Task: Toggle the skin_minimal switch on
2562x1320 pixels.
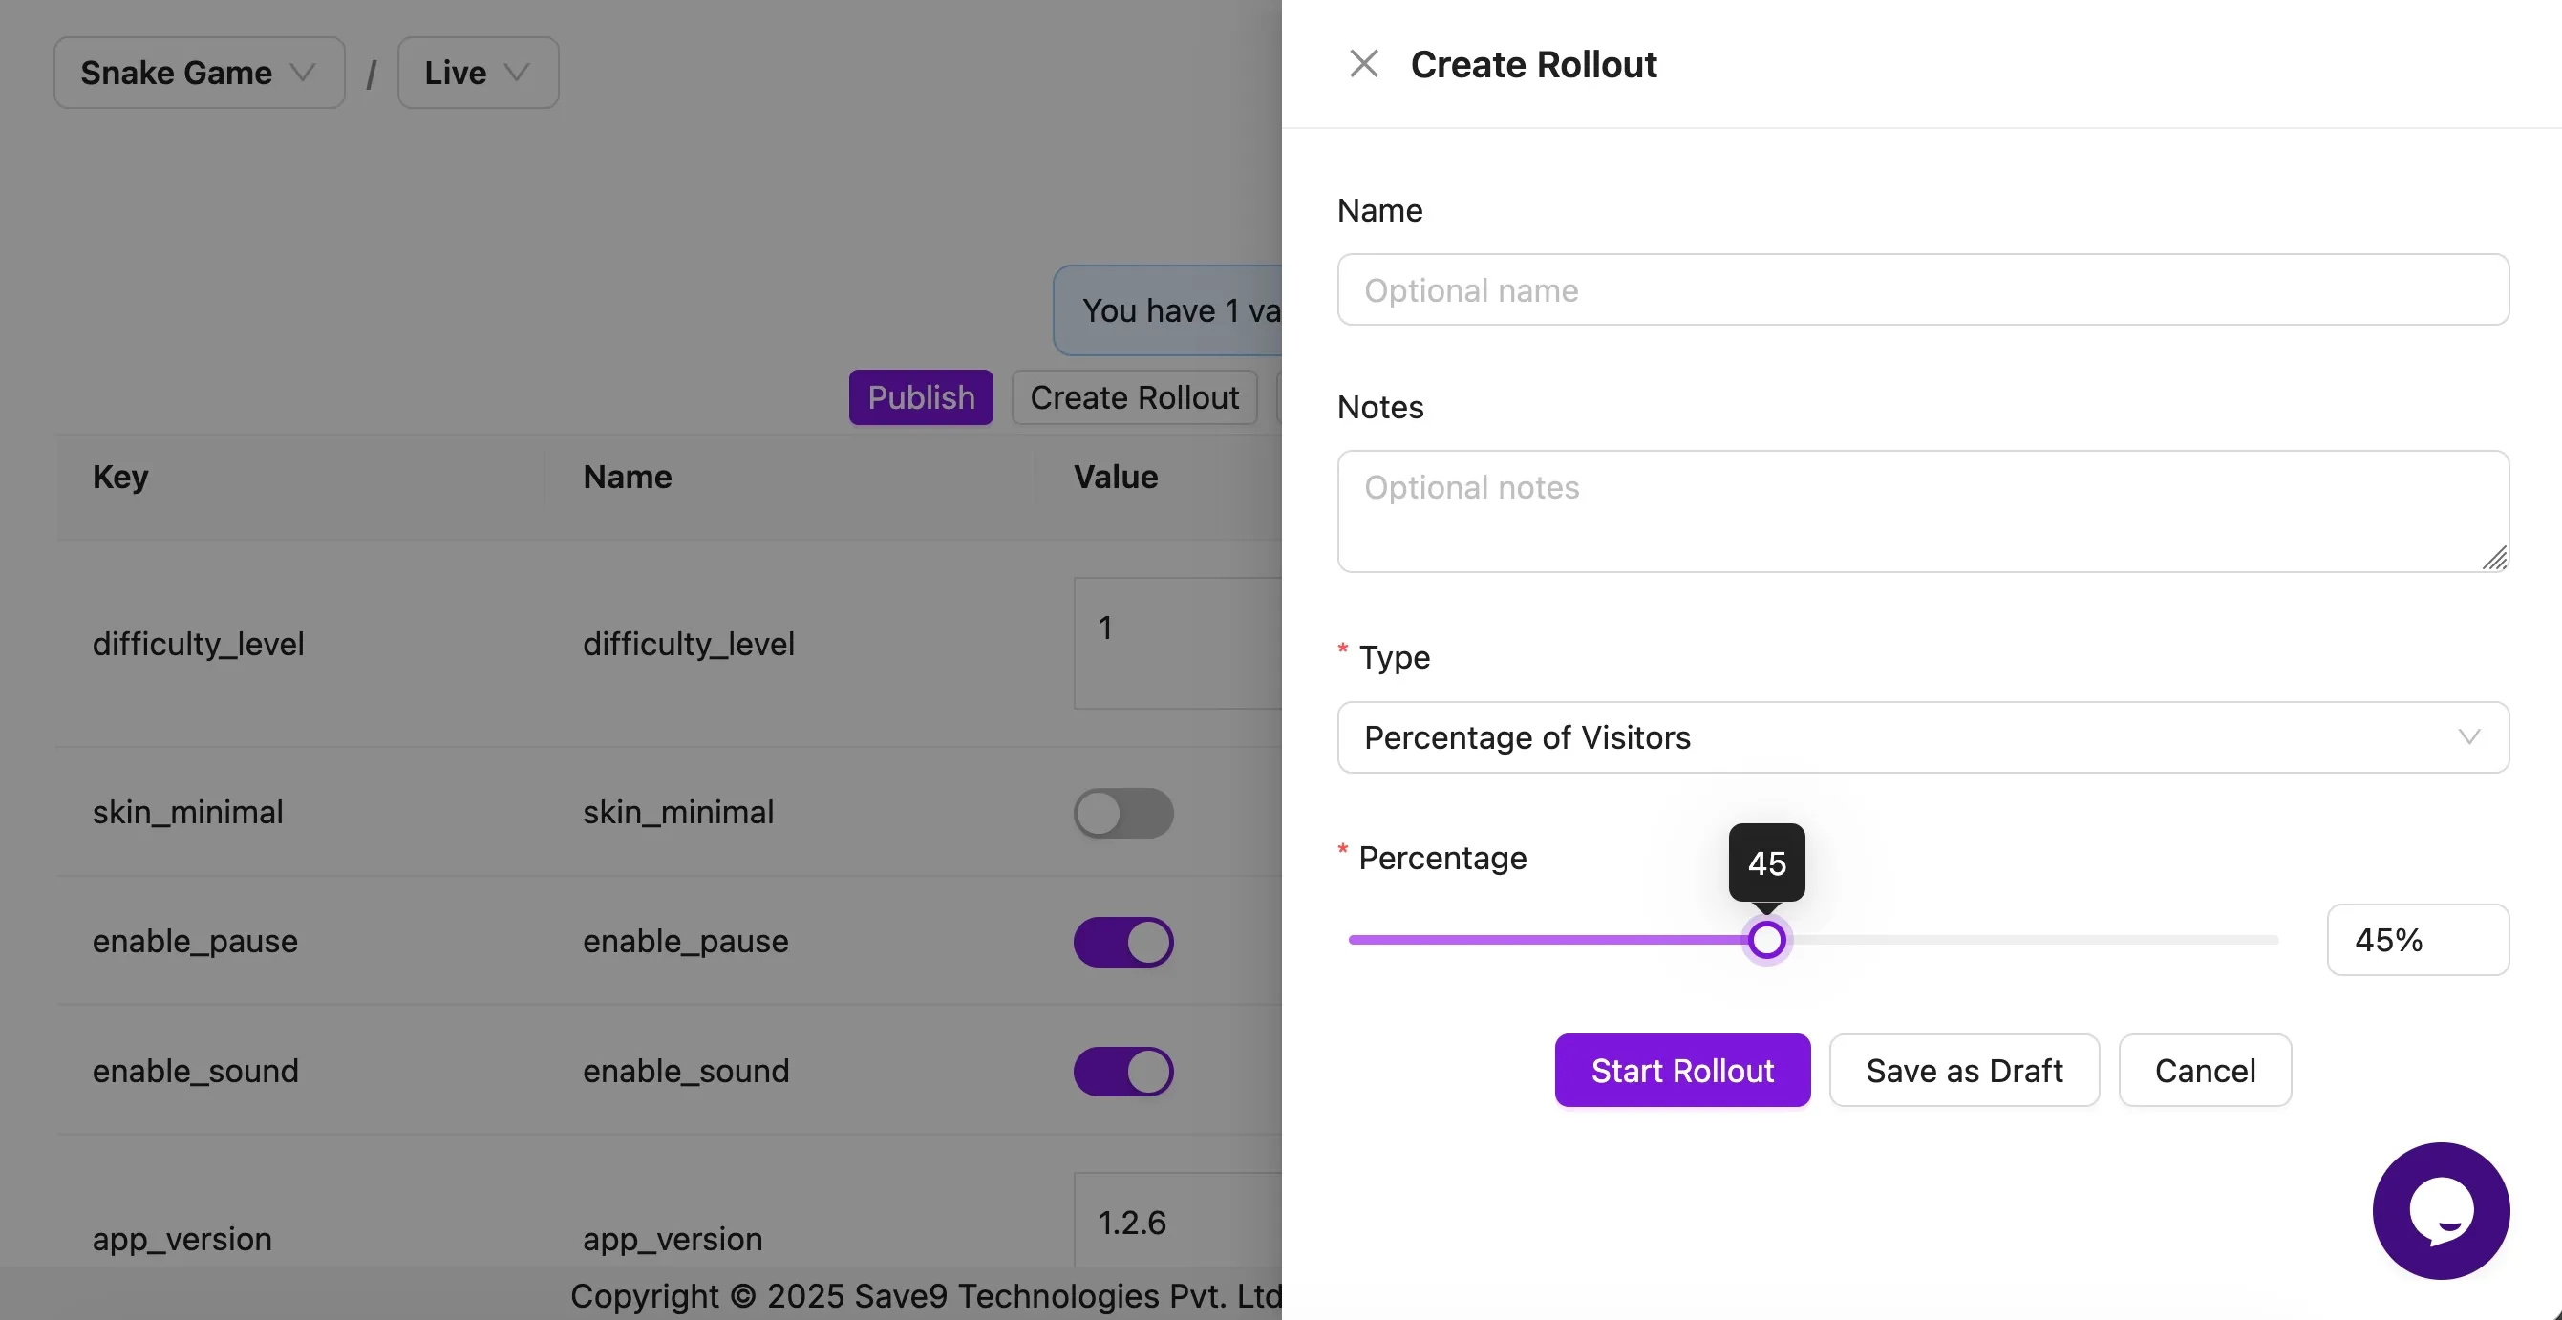Action: [x=1123, y=813]
